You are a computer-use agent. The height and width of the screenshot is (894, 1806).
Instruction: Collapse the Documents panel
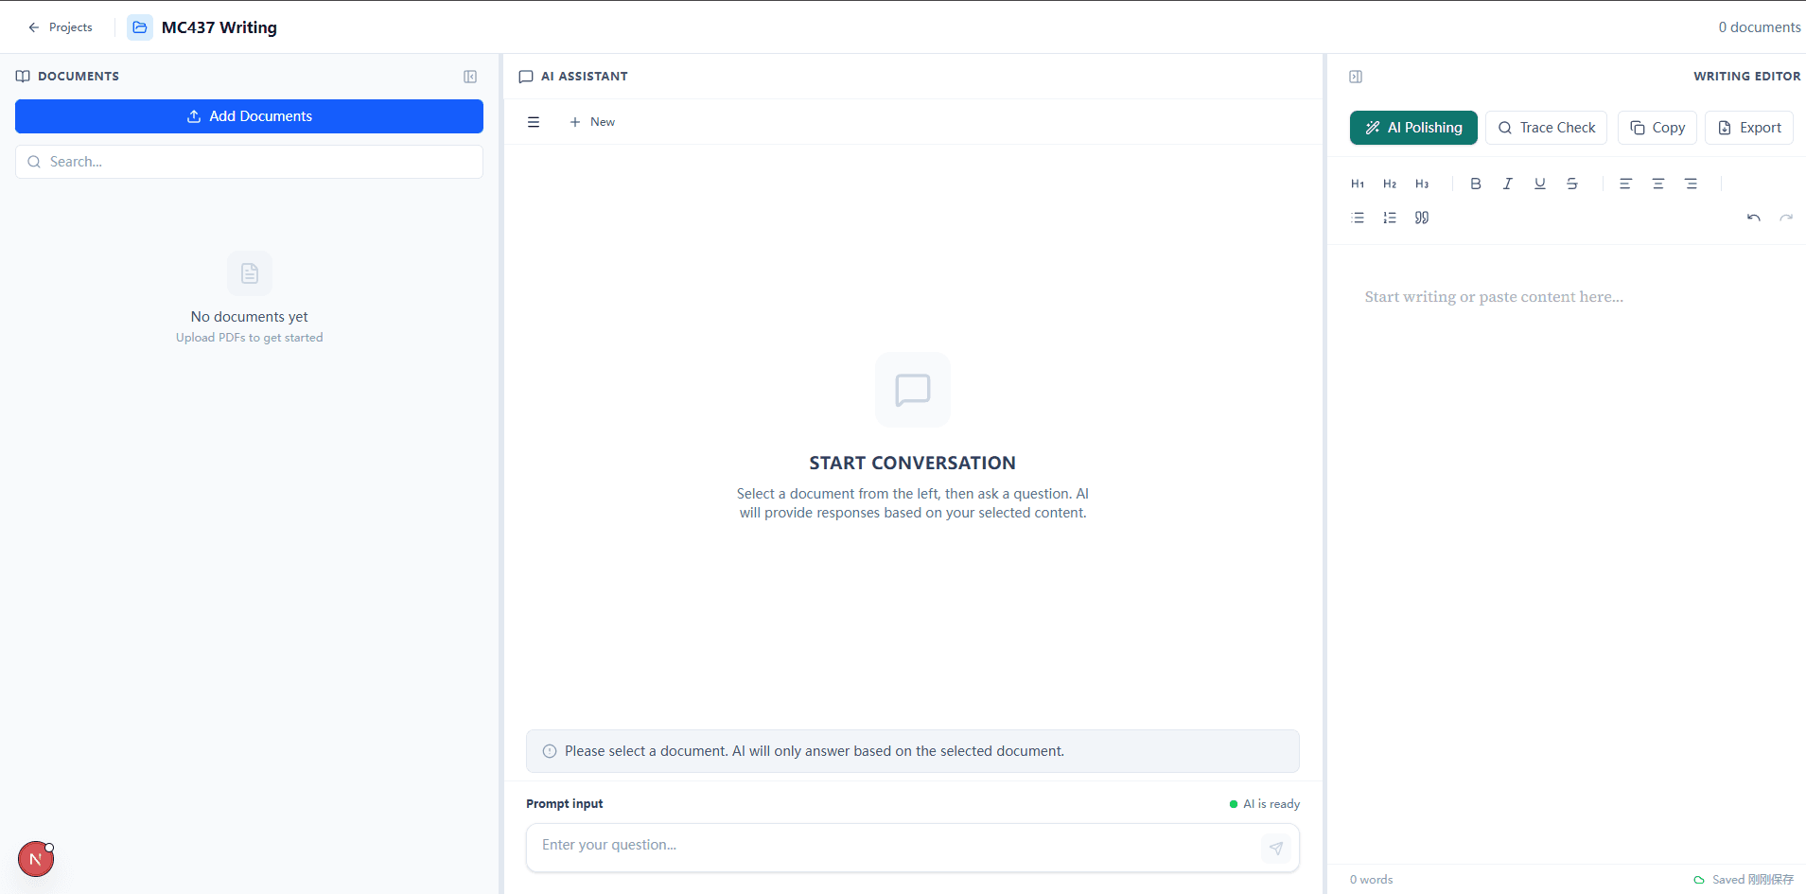[470, 77]
